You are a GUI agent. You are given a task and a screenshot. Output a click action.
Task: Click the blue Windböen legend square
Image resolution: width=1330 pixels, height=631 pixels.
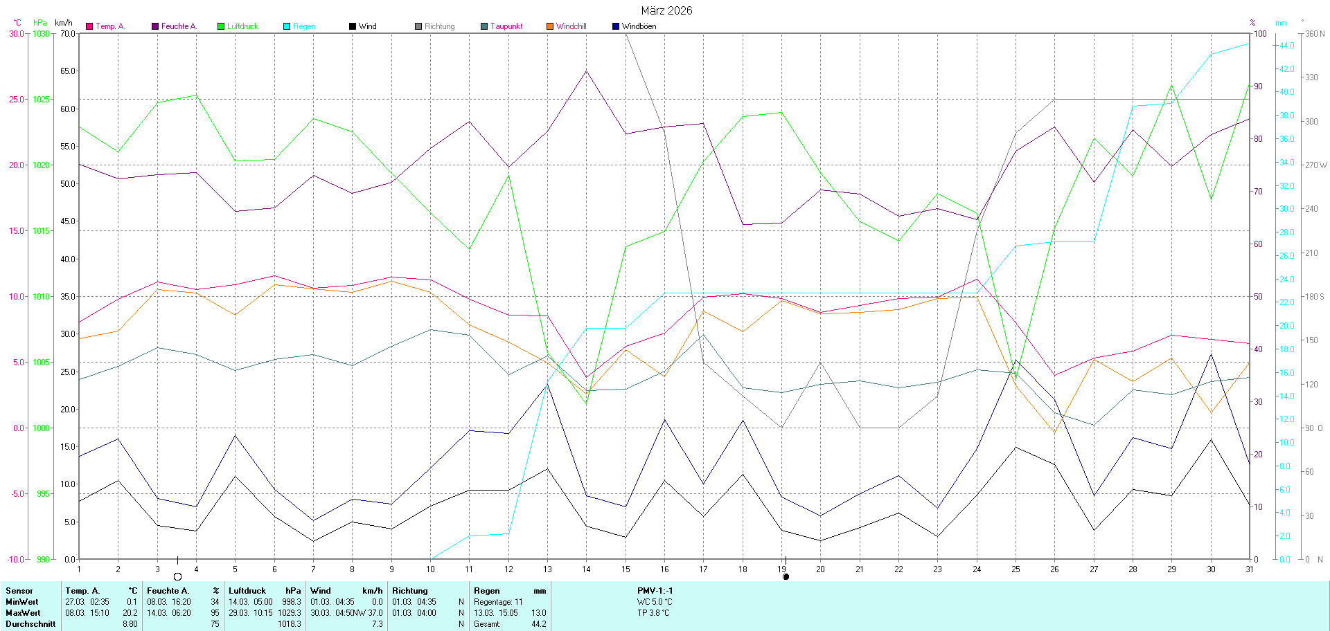pyautogui.click(x=616, y=26)
